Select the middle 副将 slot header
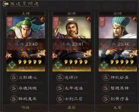This screenshot has height=112, width=139. 72,13
